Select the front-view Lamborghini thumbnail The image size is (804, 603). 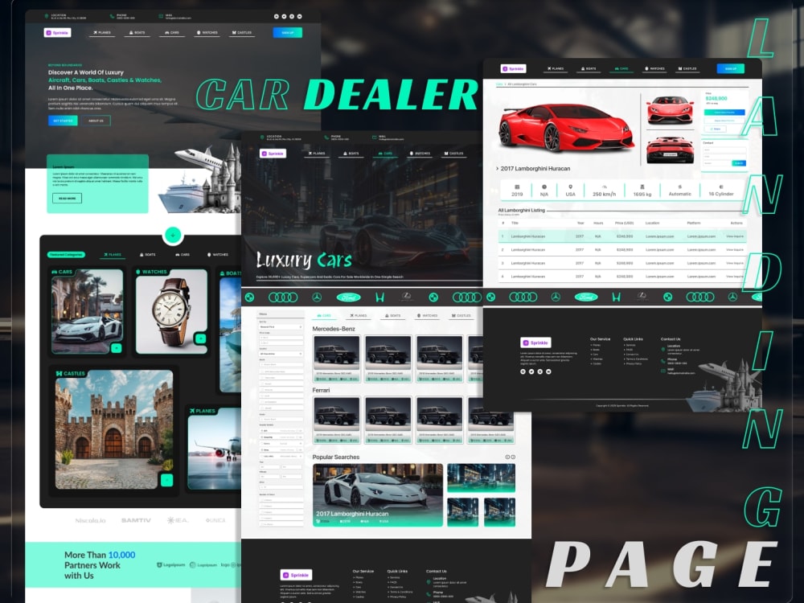click(671, 109)
